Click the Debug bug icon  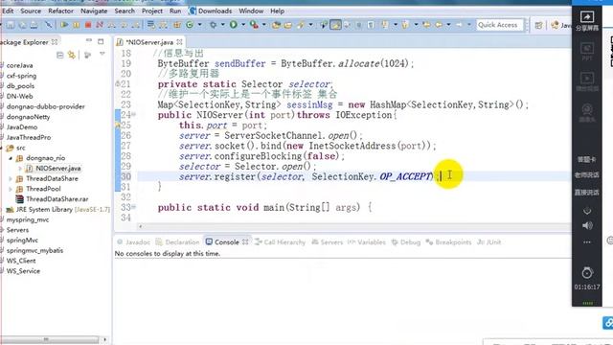[213, 25]
